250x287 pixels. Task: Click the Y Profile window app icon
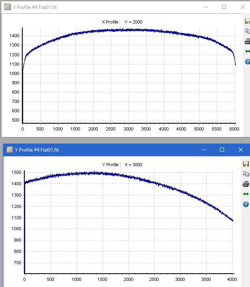(x=9, y=150)
